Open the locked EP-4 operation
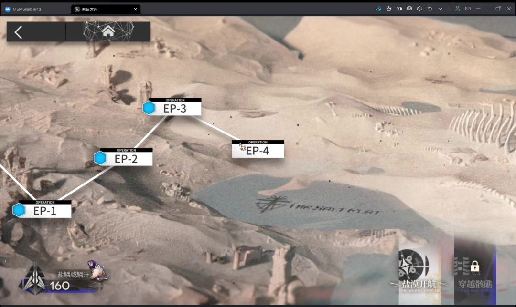The height and width of the screenshot is (307, 516). pos(258,149)
